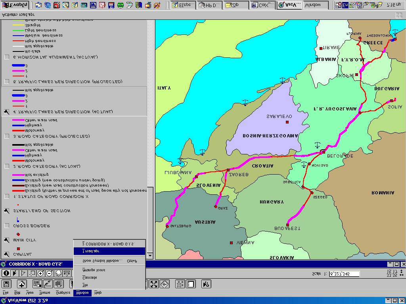This screenshot has width=406, height=304.
Task: Open the Graphics menu
Action: point(63,293)
